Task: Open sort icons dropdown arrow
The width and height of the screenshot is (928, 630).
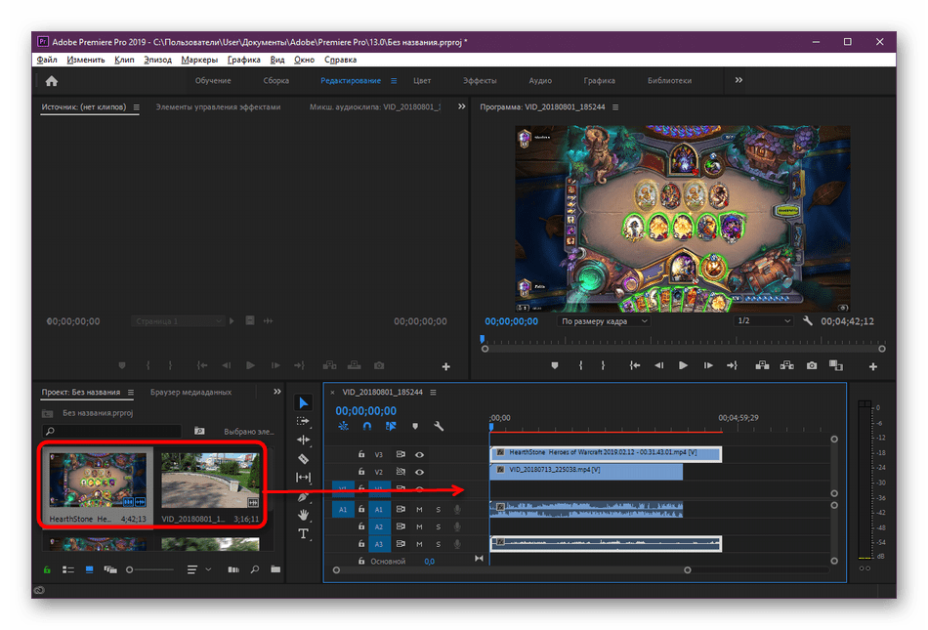Action: [208, 569]
